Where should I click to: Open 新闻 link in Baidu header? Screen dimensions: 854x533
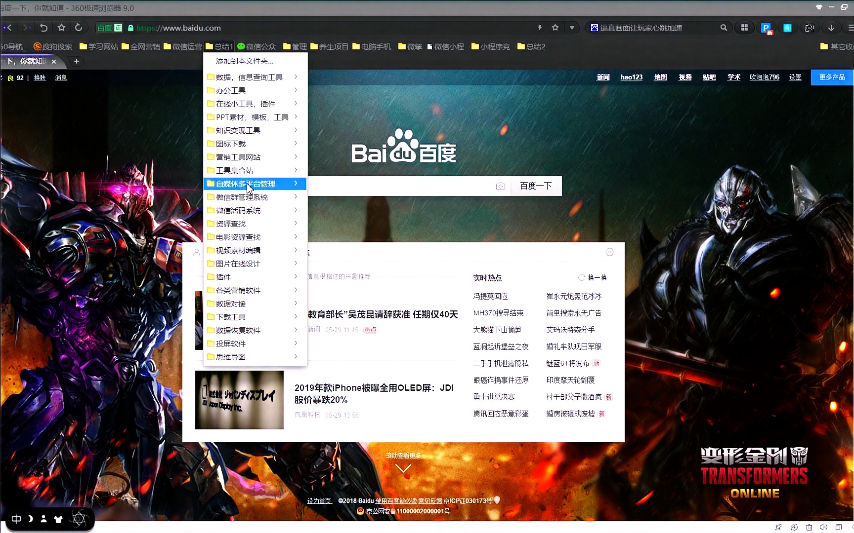point(603,77)
